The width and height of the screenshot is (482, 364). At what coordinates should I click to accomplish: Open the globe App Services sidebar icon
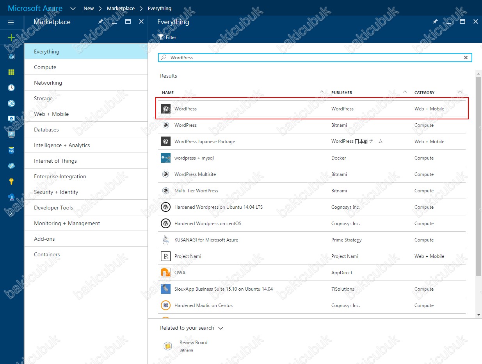click(11, 103)
